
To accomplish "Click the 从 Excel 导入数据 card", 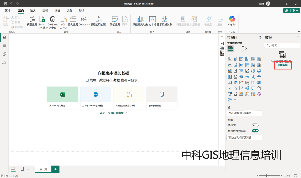I will (62, 97).
